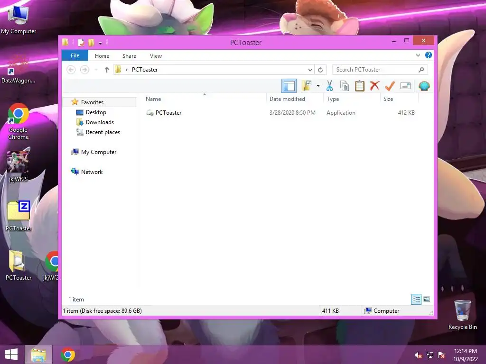Select the DataWagon desktop shortcut
This screenshot has width=486, height=364.
coord(18,69)
